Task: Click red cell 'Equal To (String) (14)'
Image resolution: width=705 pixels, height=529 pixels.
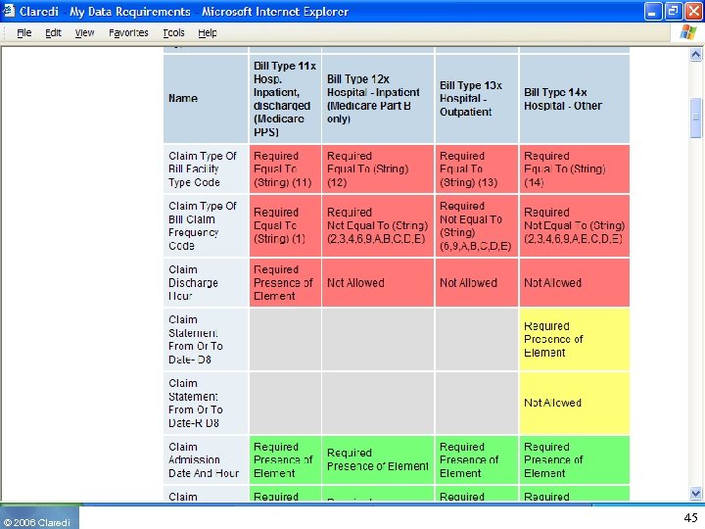Action: pos(575,169)
